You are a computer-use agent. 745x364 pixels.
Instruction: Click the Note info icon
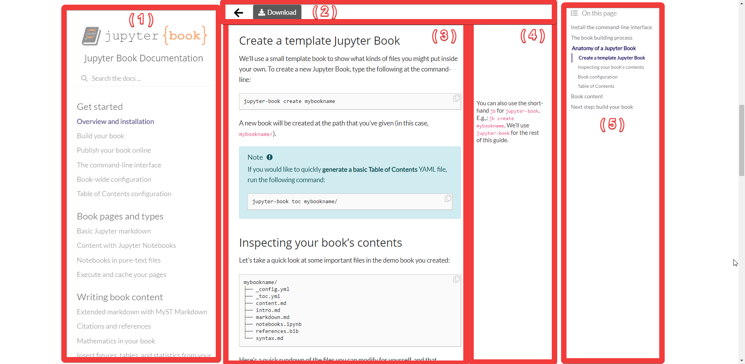(270, 157)
